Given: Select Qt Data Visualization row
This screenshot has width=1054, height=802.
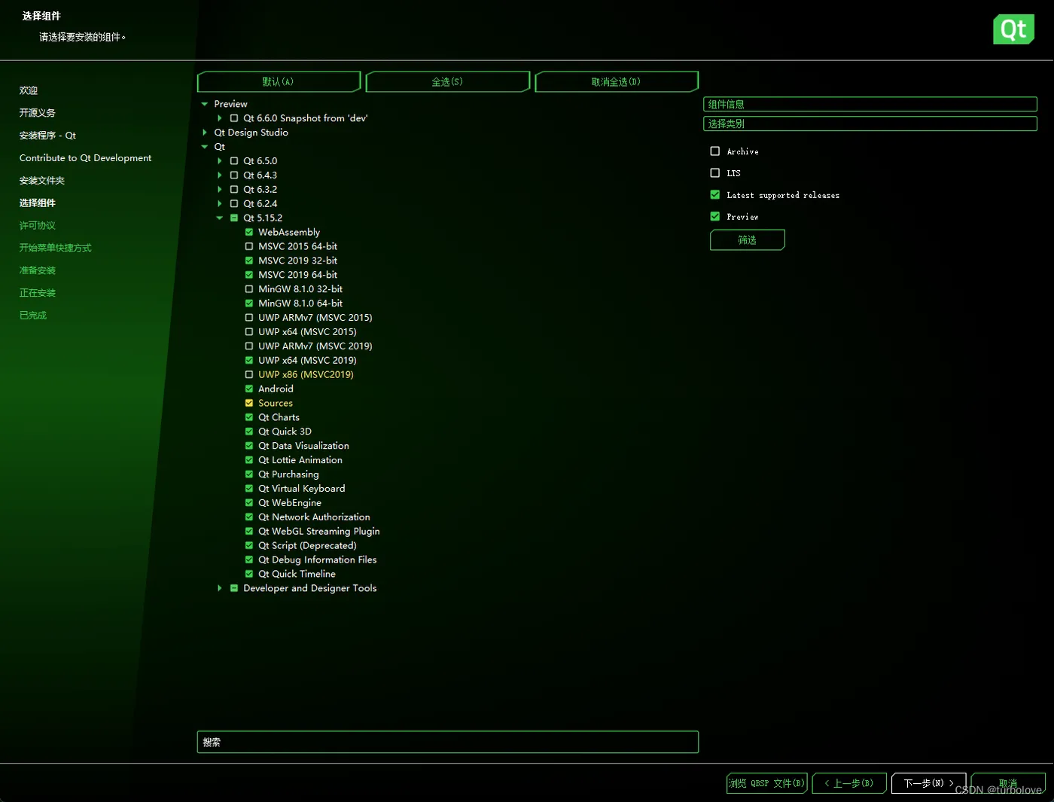Looking at the screenshot, I should pyautogui.click(x=304, y=446).
